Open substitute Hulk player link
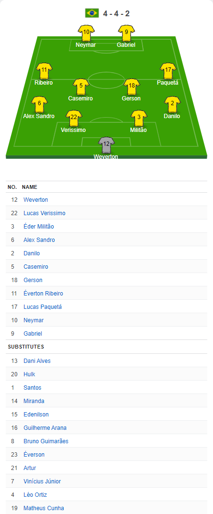 pyautogui.click(x=29, y=374)
